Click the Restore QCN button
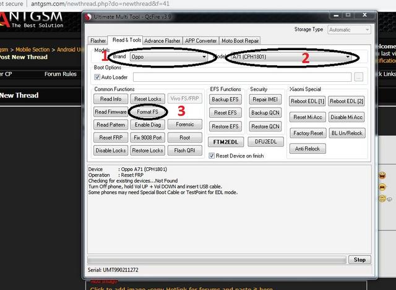 (265, 126)
